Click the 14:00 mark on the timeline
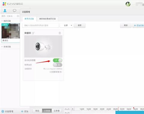This screenshot has width=144, height=114. (82, 109)
